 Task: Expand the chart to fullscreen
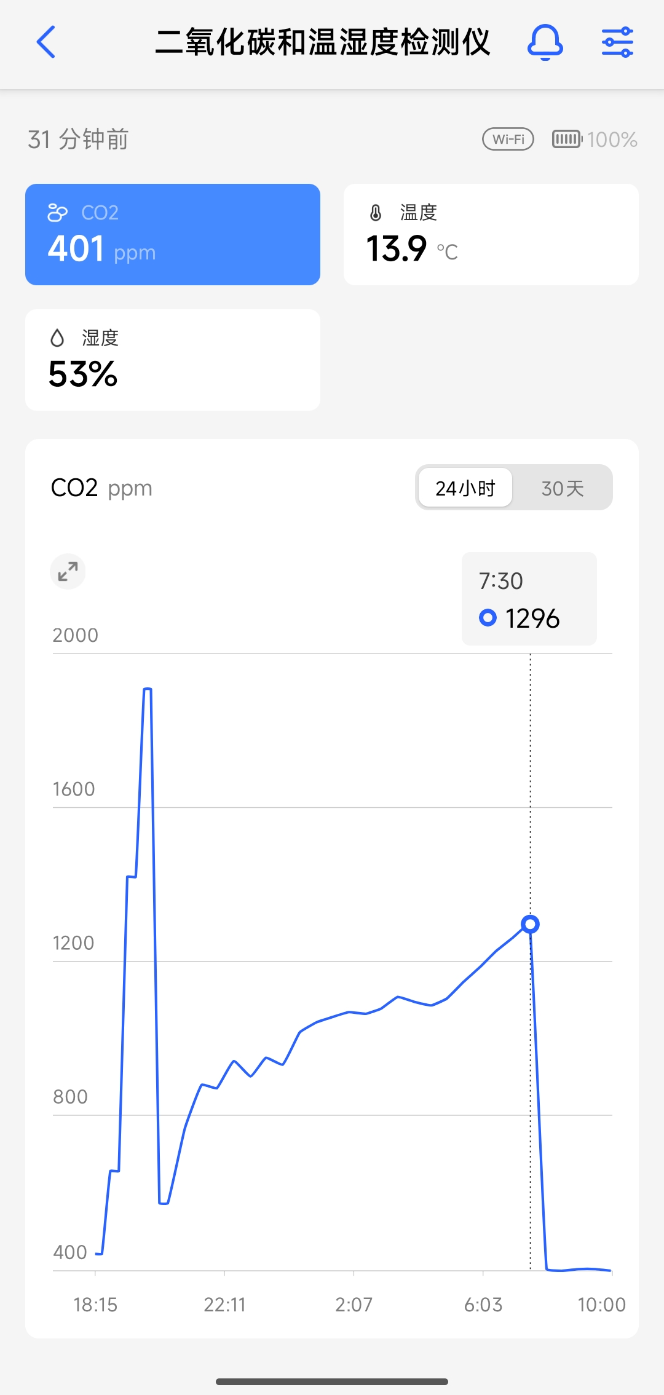(68, 572)
